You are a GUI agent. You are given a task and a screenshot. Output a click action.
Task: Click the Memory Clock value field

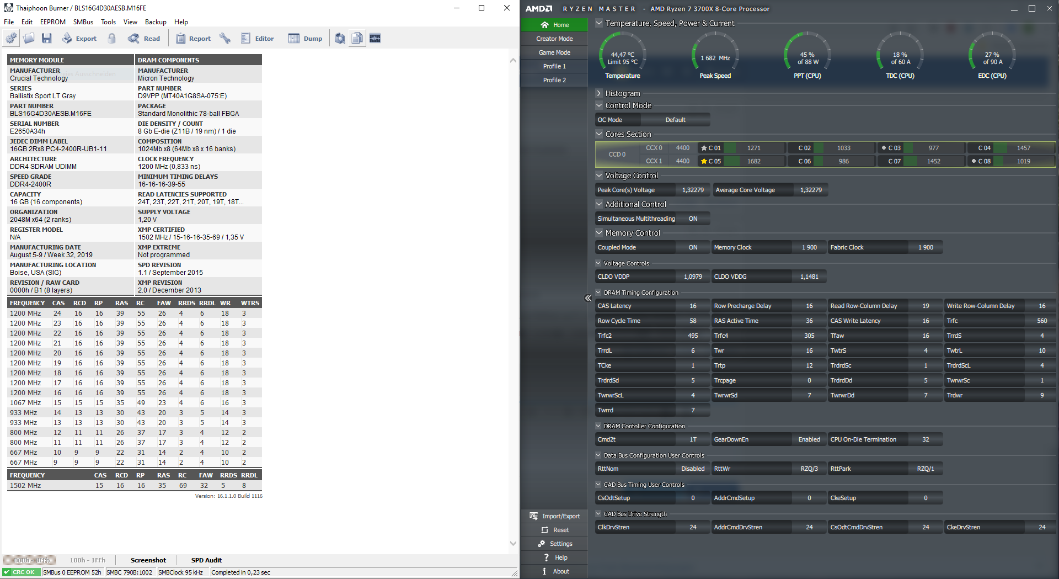(809, 247)
